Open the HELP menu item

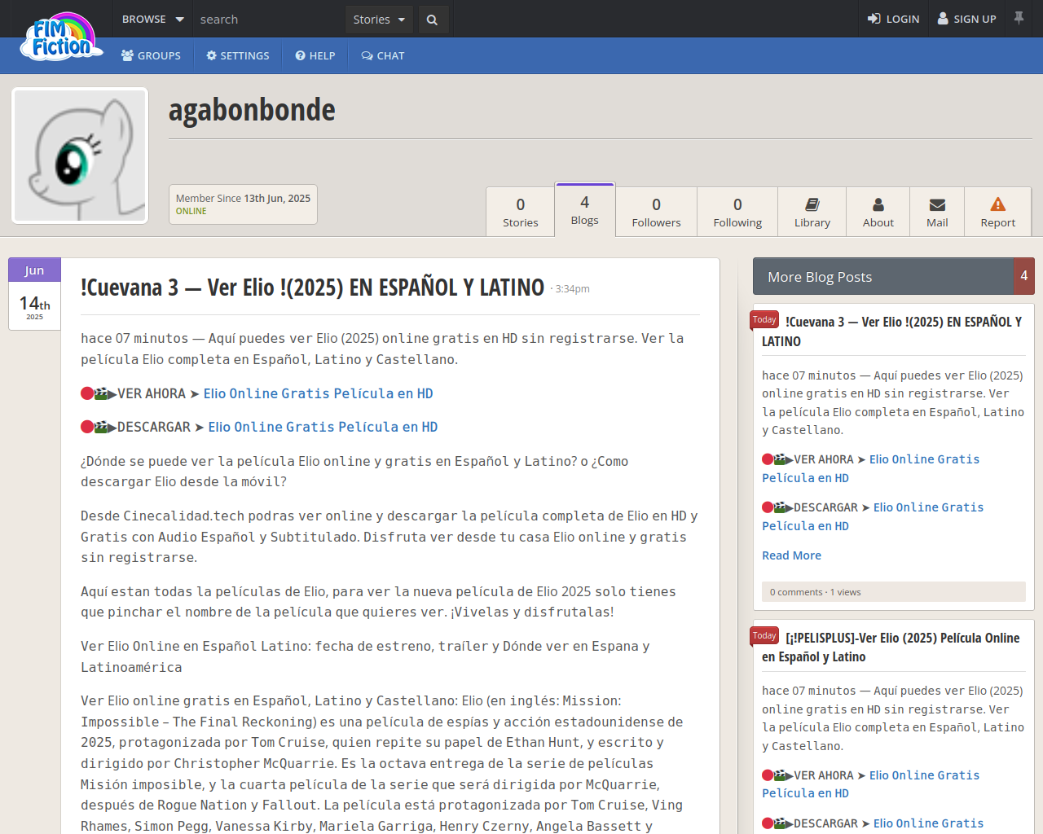[x=315, y=55]
